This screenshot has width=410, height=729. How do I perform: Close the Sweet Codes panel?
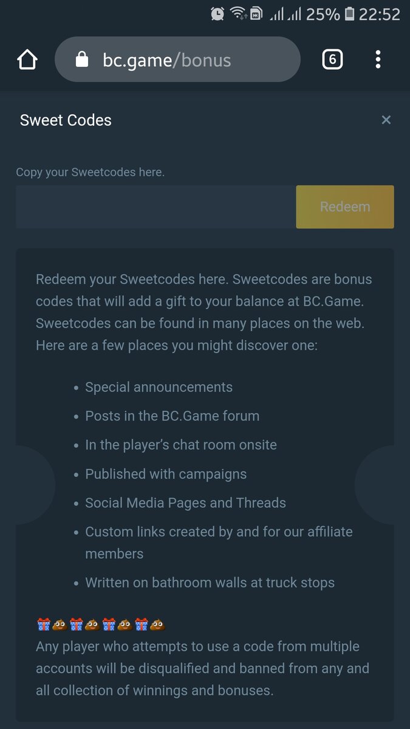point(386,120)
